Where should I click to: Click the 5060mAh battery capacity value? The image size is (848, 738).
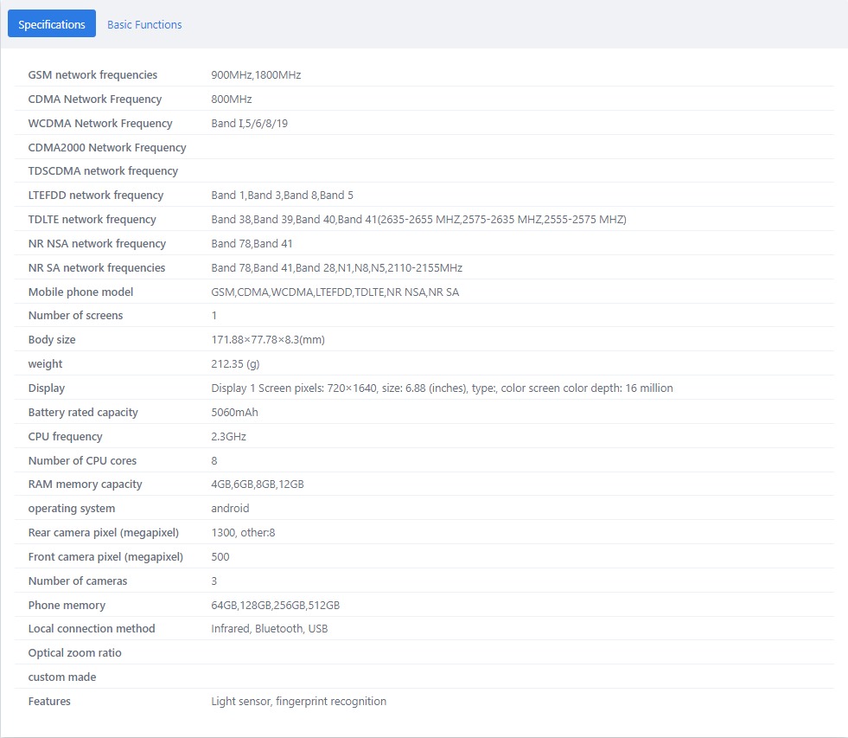point(234,413)
